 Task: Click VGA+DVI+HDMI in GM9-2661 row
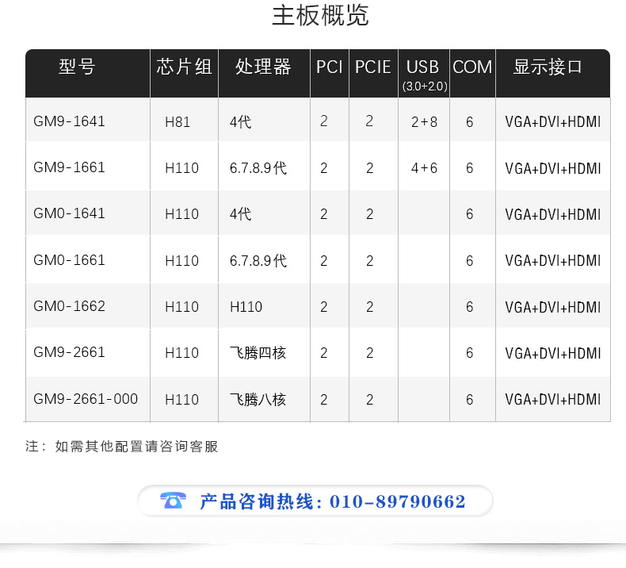coord(552,353)
